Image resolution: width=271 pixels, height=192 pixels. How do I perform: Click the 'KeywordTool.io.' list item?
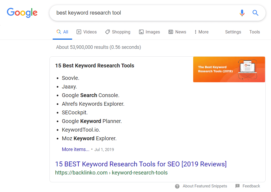coord(81,130)
